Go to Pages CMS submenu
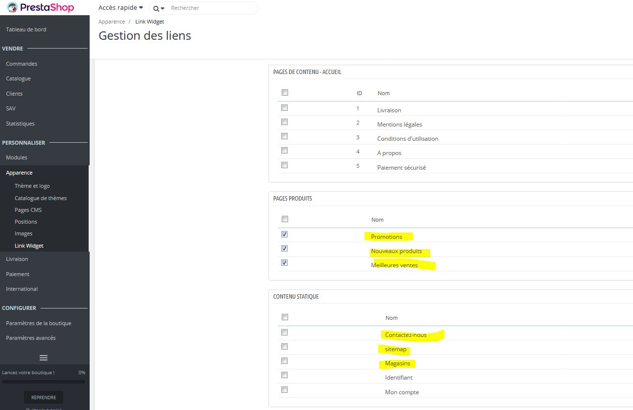633x410 pixels. [28, 210]
